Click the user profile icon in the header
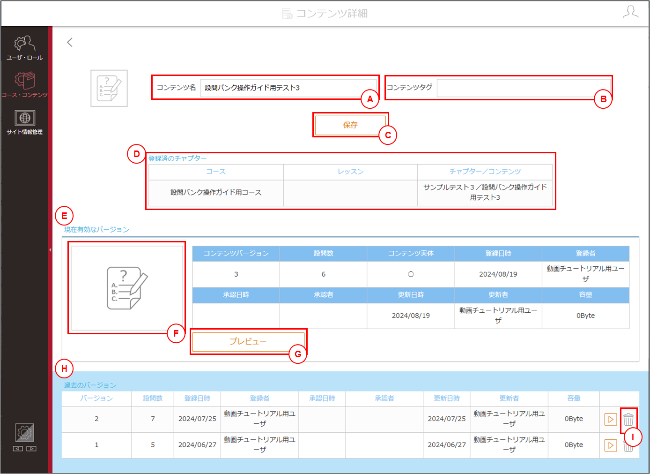The width and height of the screenshot is (650, 474). click(630, 12)
